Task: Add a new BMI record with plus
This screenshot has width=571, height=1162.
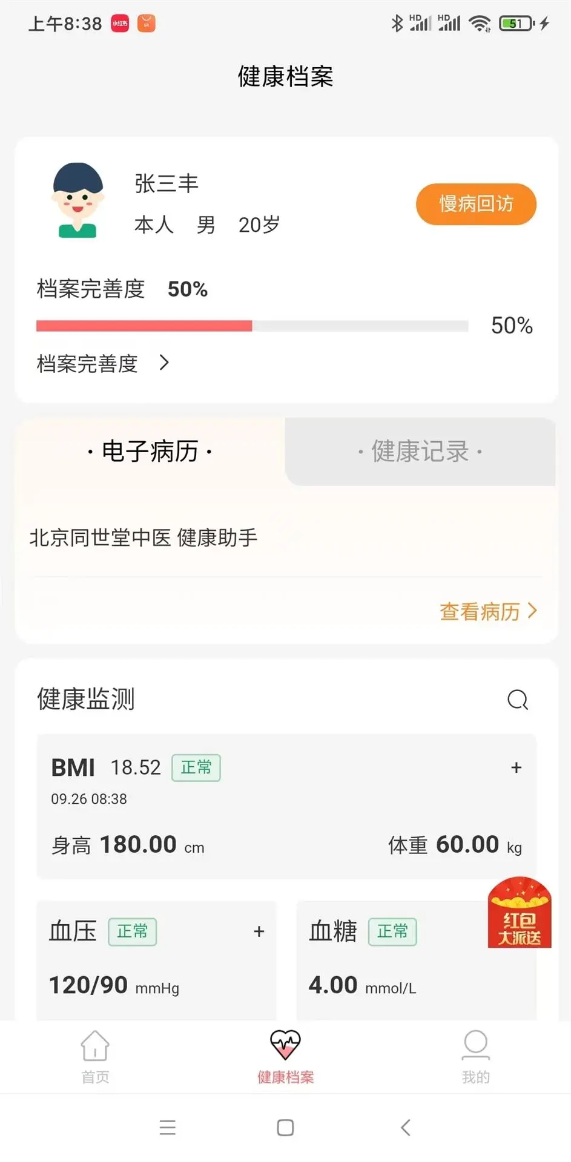Action: (x=516, y=767)
